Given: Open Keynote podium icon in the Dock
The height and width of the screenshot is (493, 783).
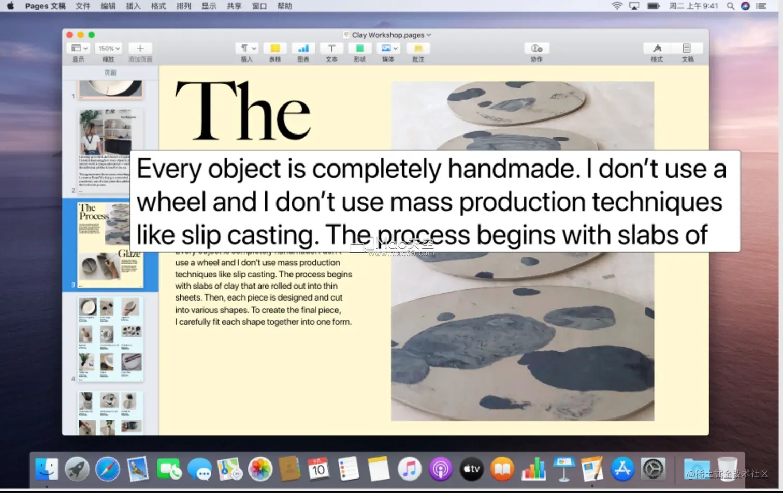Looking at the screenshot, I should click(563, 469).
